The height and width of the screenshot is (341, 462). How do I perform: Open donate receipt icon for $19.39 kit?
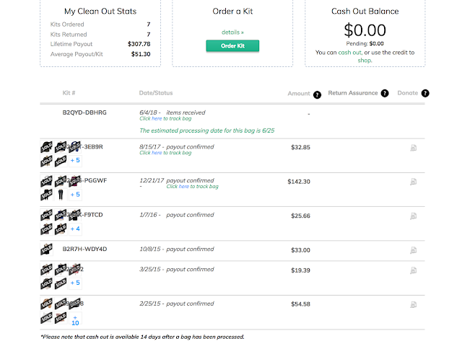tap(414, 270)
